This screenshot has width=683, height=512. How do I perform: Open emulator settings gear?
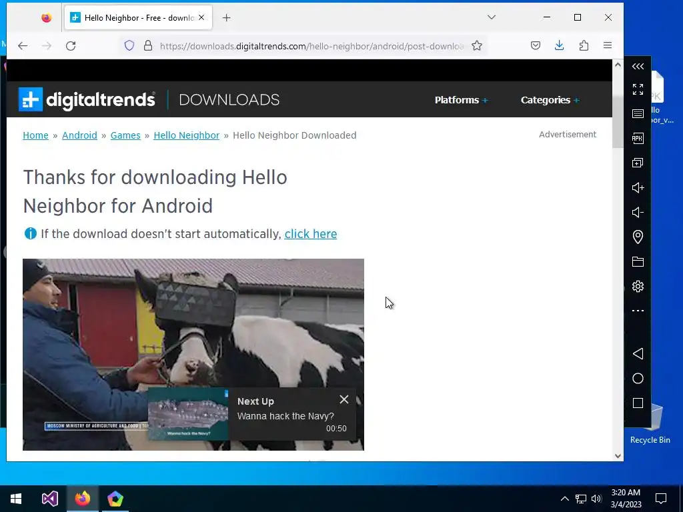[x=638, y=287]
